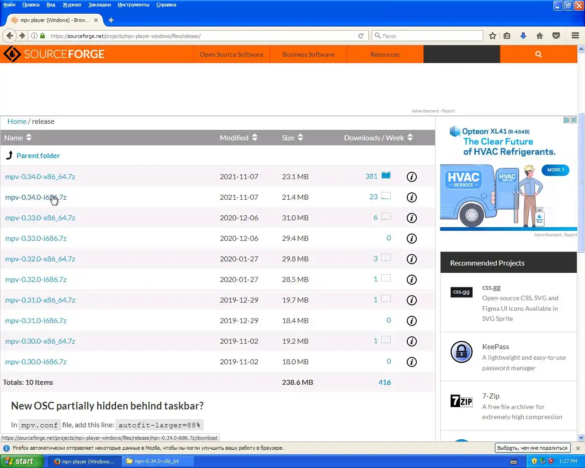
Task: Download mpv-0.34.0-x86_64.7z file link
Action: 40,176
